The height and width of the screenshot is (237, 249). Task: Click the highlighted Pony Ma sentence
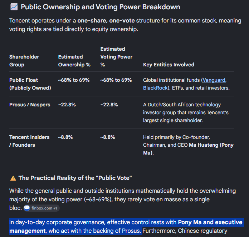(x=126, y=227)
